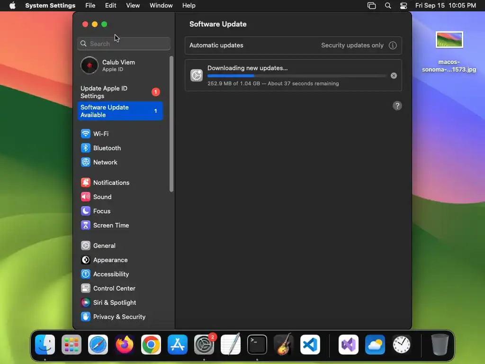The height and width of the screenshot is (364, 485).
Task: Open the Window menu
Action: [161, 6]
